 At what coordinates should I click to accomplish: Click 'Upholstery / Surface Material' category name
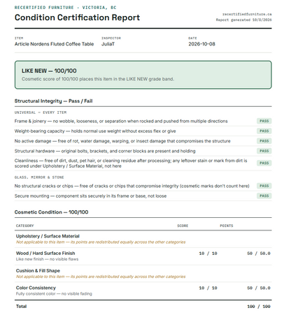pyautogui.click(x=48, y=236)
